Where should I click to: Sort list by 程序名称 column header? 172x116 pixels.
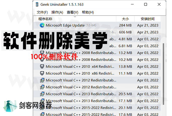click(75, 19)
